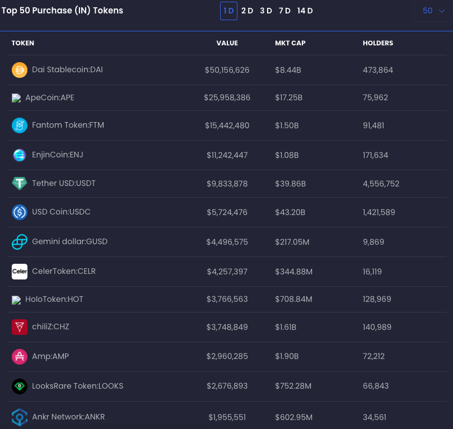Screen dimensions: 453x429
Task: Open the ApeCoin:APE token link
Action: tap(50, 97)
